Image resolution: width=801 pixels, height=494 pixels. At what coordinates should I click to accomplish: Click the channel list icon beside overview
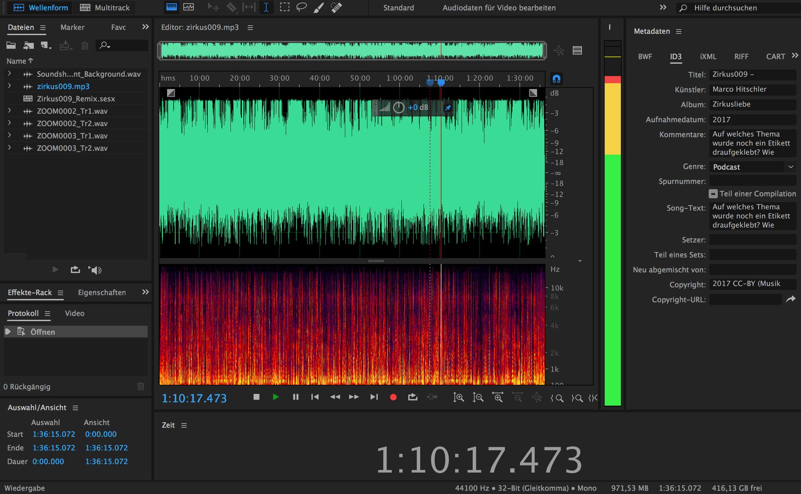point(577,50)
